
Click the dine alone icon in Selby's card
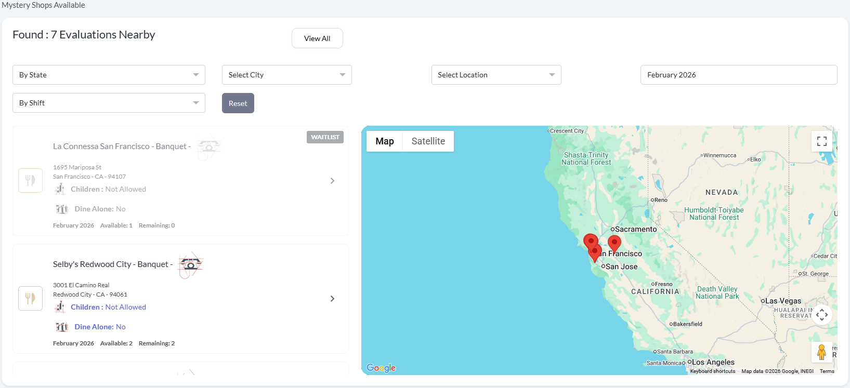tap(62, 327)
